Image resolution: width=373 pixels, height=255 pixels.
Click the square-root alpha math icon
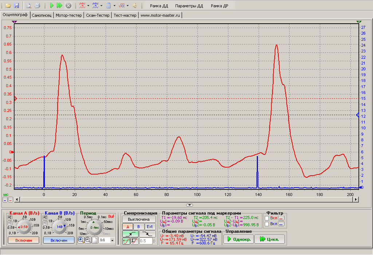coord(122,5)
